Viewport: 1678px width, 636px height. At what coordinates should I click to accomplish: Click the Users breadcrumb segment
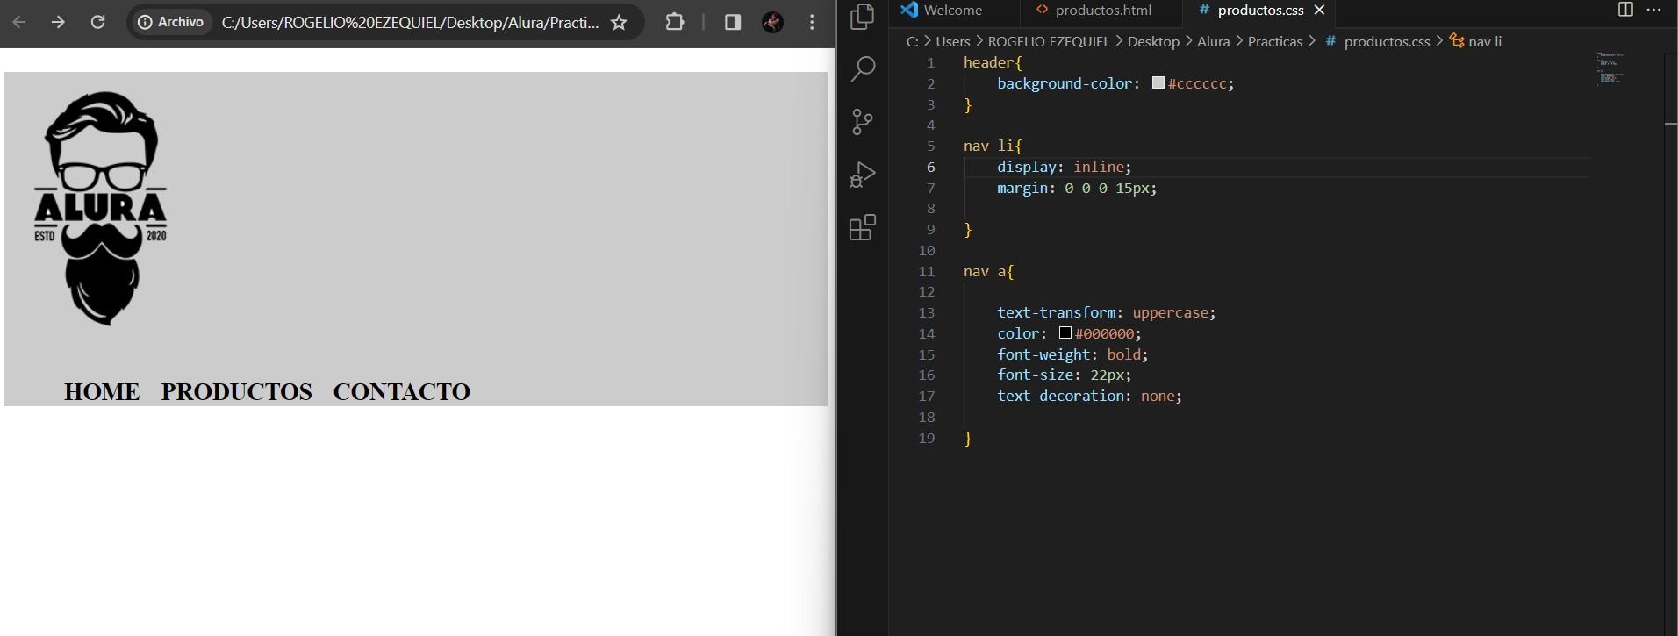pyautogui.click(x=952, y=41)
